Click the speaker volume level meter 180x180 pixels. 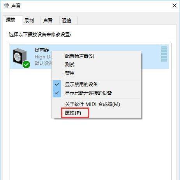[164, 54]
